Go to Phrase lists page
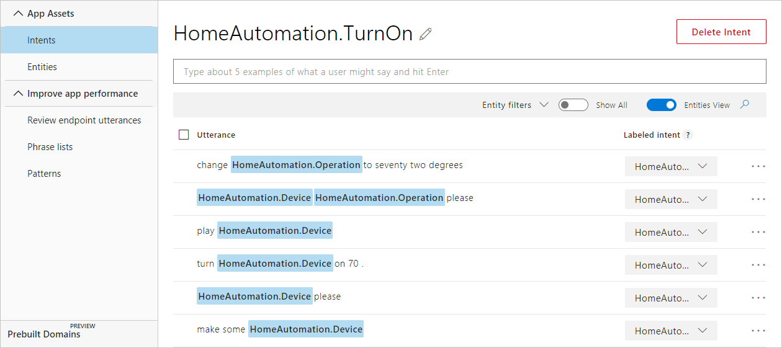 (x=50, y=147)
